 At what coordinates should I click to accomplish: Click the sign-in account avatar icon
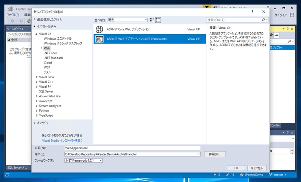tap(292, 15)
